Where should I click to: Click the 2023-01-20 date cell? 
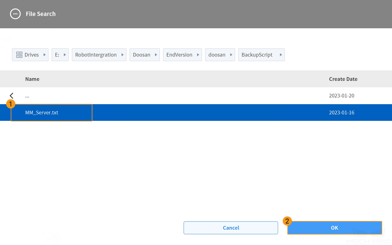pyautogui.click(x=342, y=96)
